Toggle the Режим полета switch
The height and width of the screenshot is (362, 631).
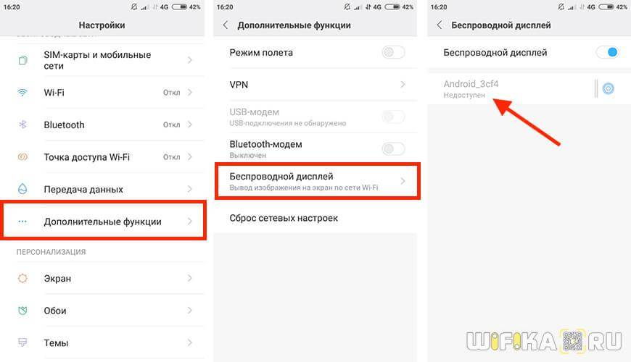pos(393,52)
